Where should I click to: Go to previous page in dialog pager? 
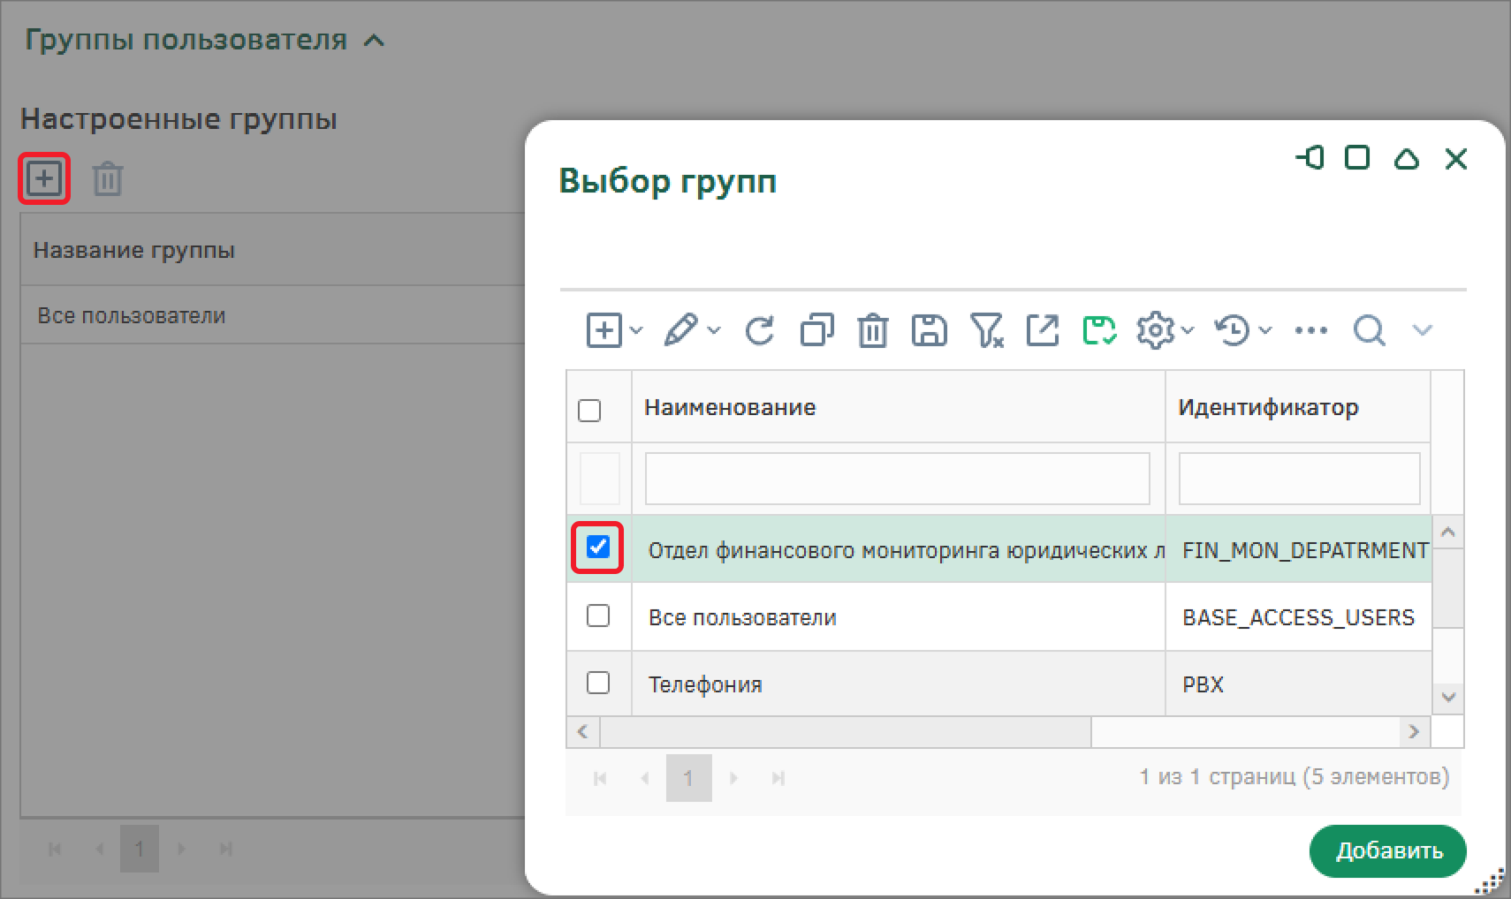(x=645, y=778)
